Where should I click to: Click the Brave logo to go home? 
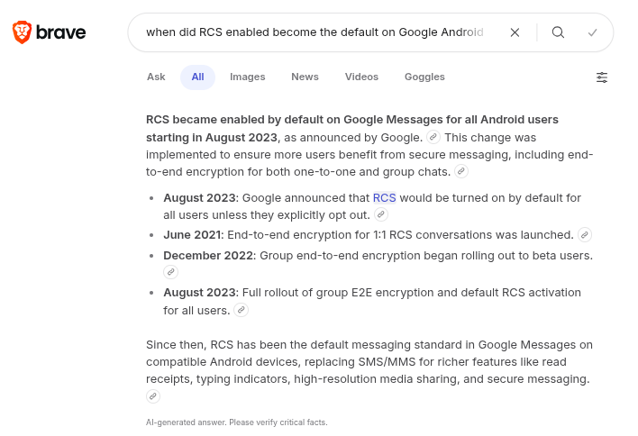49,33
